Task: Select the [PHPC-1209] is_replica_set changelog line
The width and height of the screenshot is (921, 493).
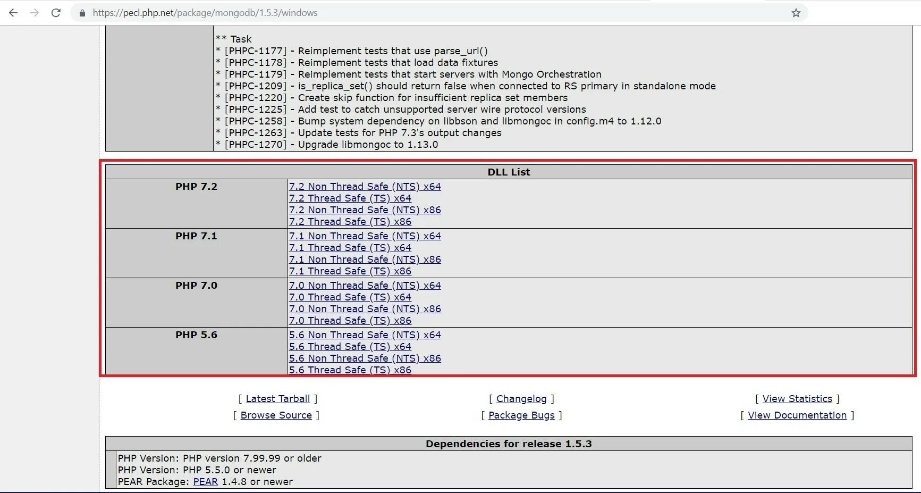Action: click(466, 86)
